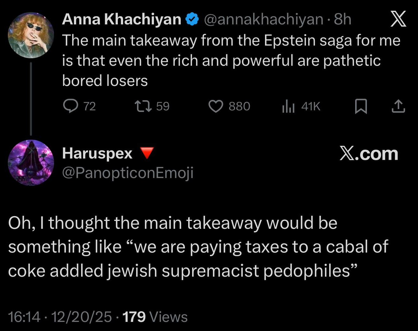
Task: Open the view analytics bar chart icon
Action: pyautogui.click(x=288, y=106)
